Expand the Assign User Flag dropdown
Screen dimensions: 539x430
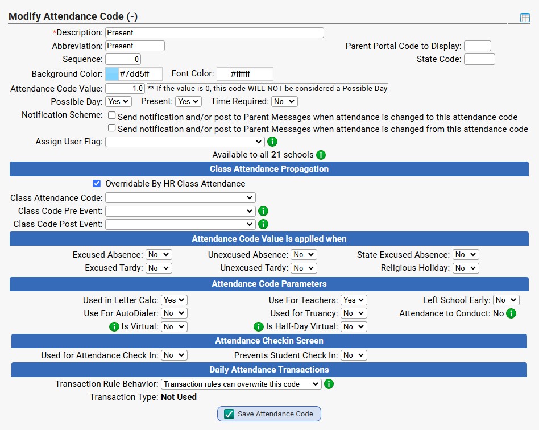point(185,142)
